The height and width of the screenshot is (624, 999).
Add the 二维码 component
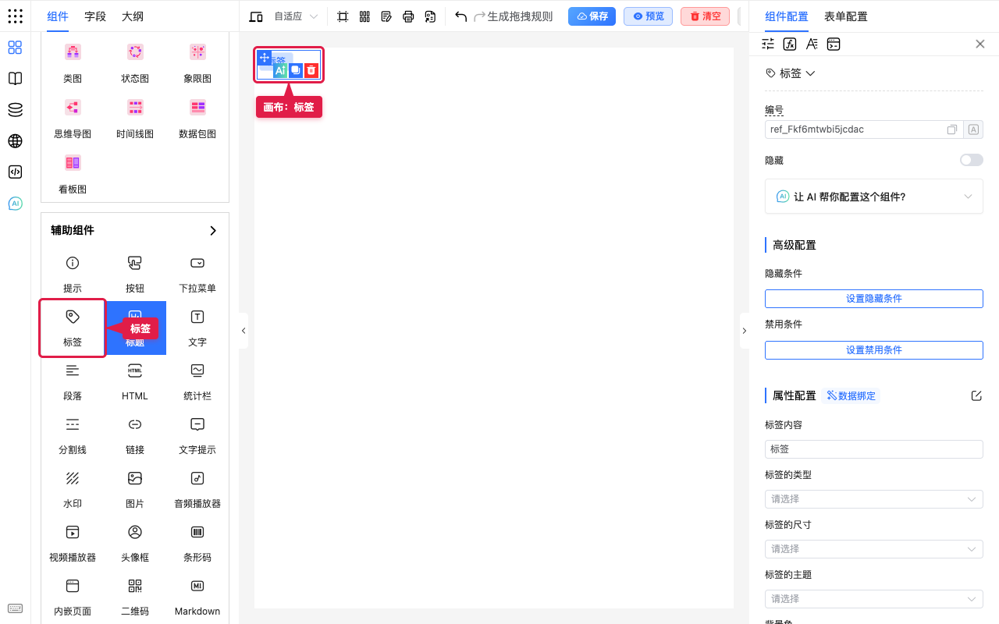pos(135,596)
